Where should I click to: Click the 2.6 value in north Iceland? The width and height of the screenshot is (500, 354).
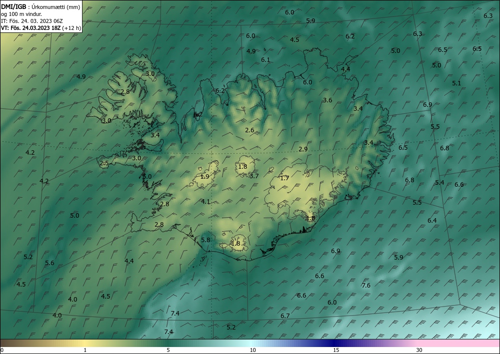tap(249, 130)
